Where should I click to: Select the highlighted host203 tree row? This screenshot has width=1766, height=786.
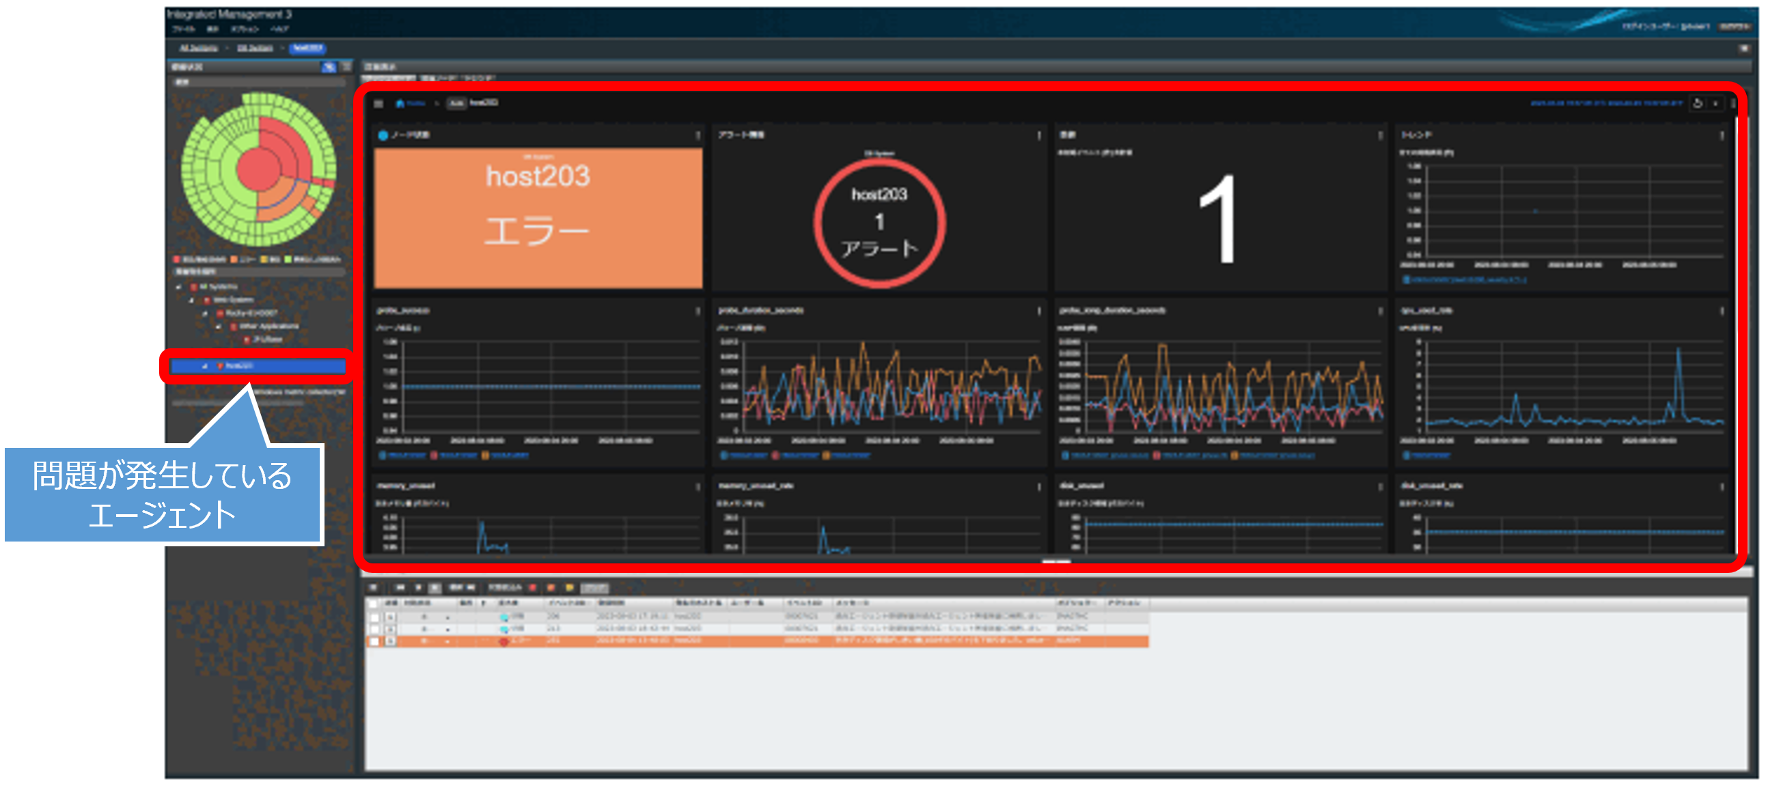click(x=258, y=366)
